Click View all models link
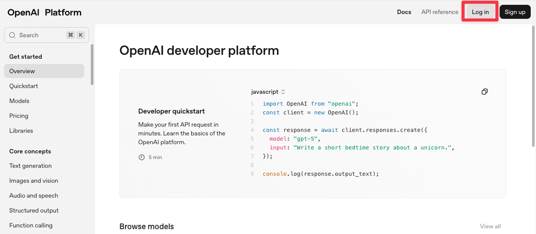The height and width of the screenshot is (234, 536). 490,226
